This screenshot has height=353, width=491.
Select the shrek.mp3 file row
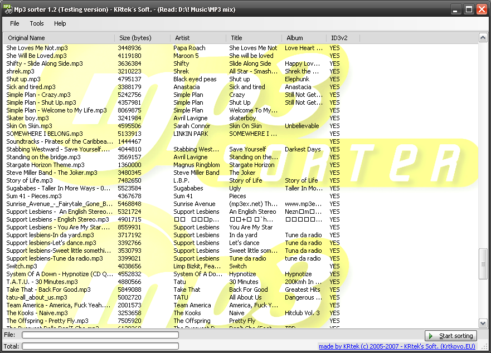point(21,71)
